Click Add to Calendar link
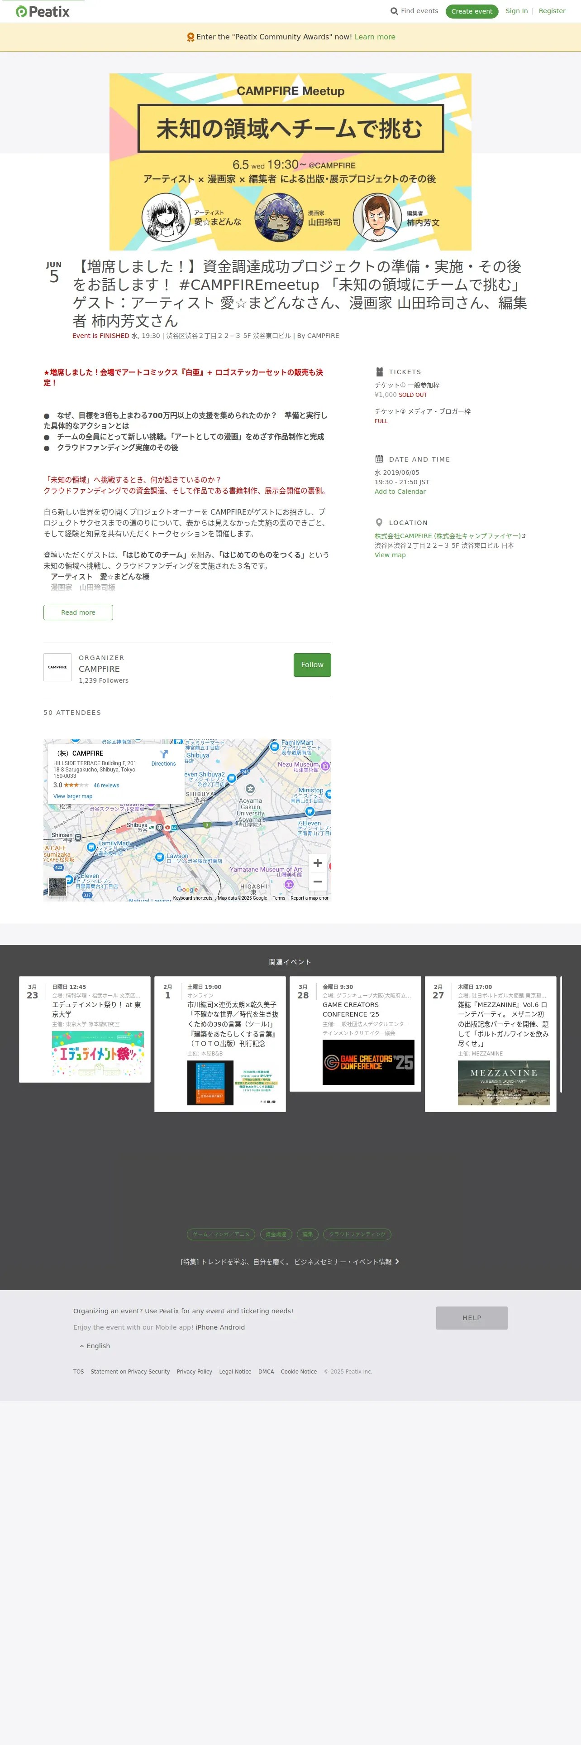The image size is (581, 1745). tap(400, 492)
